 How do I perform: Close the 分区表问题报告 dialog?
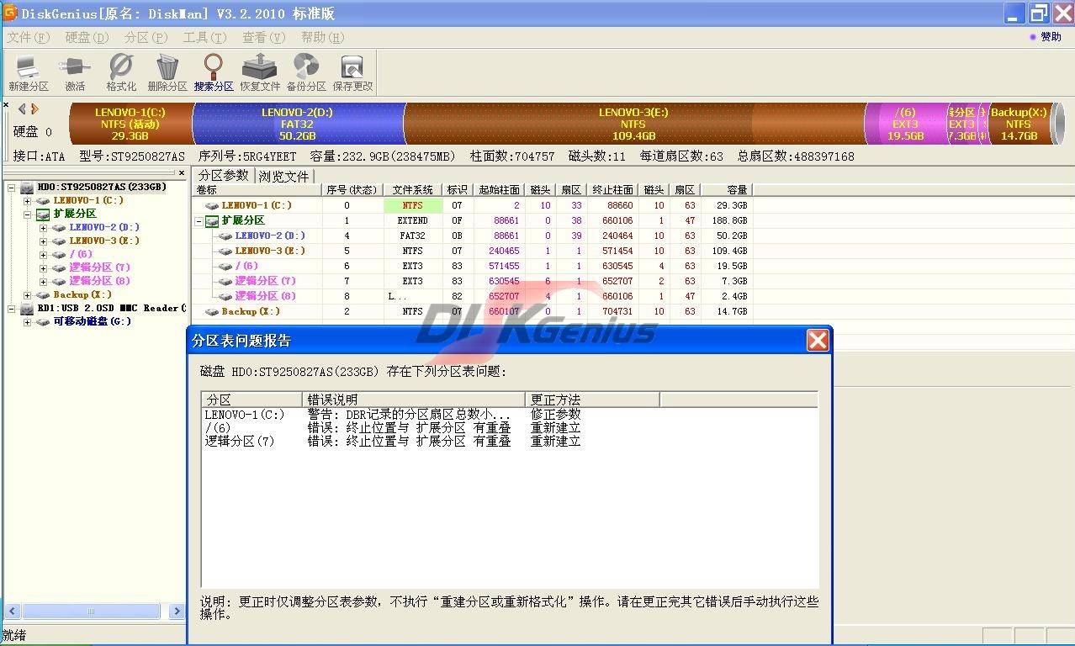818,340
